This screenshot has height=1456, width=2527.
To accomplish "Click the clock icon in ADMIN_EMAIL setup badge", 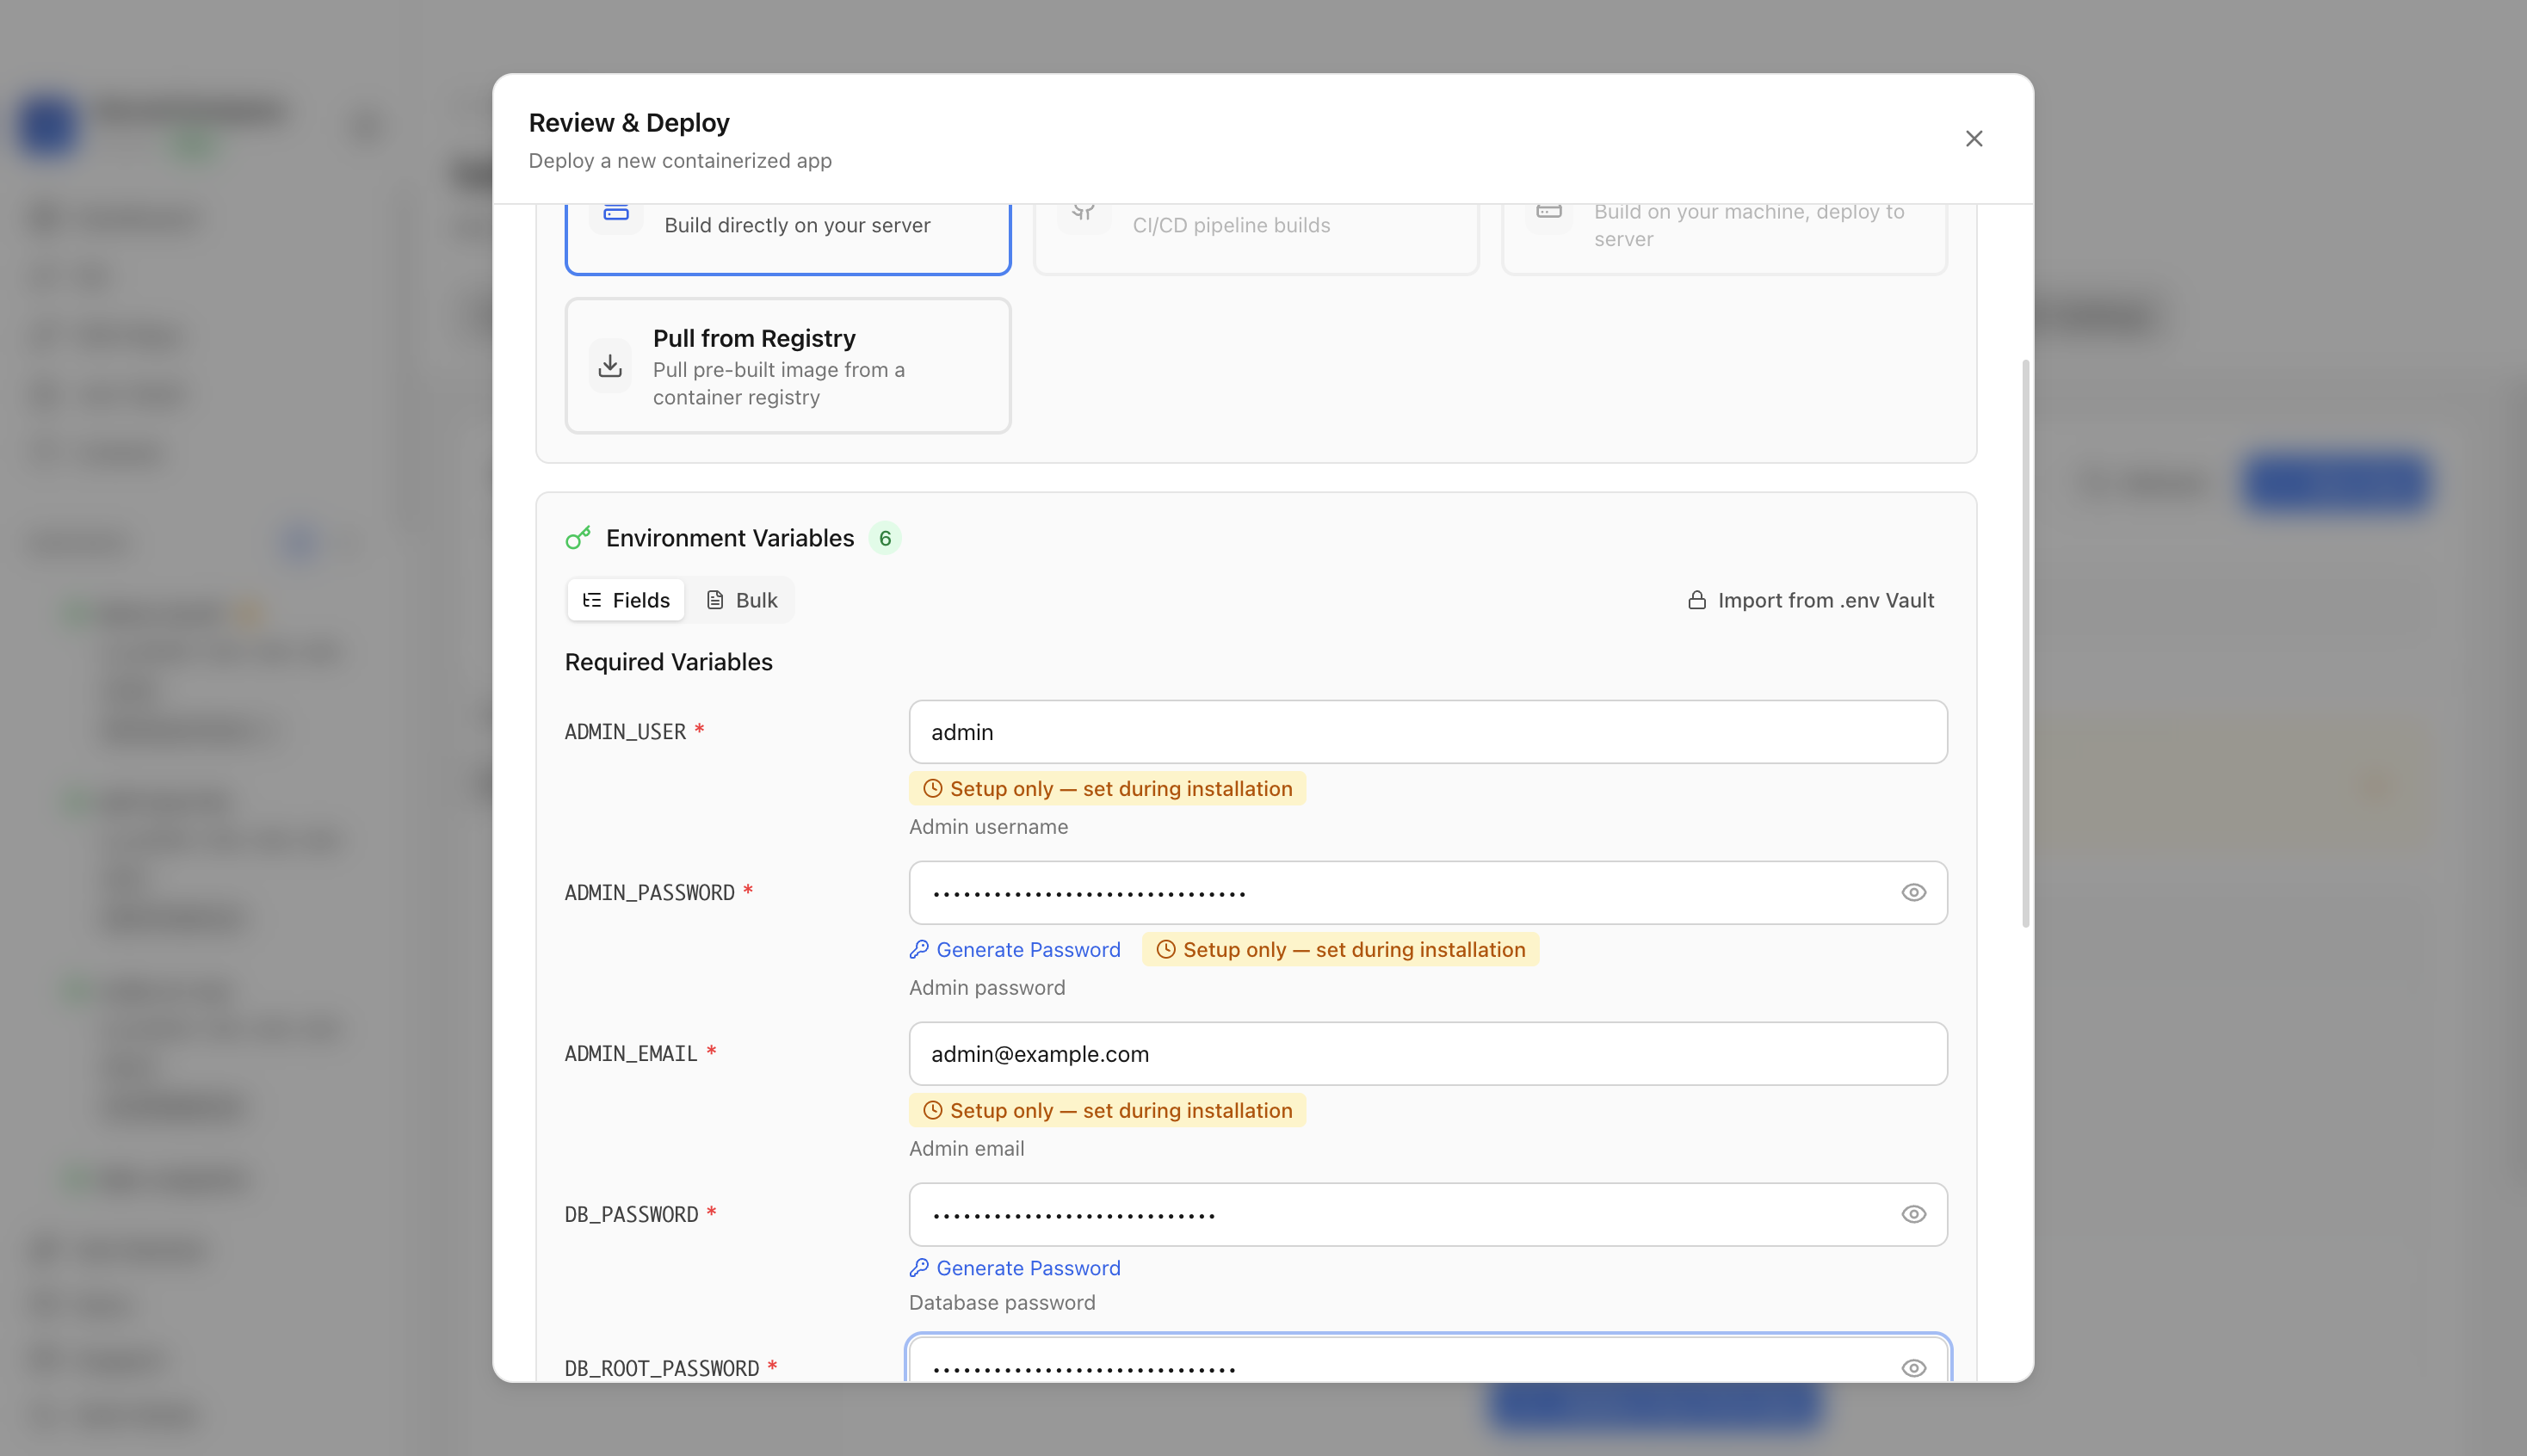I will coord(932,1111).
